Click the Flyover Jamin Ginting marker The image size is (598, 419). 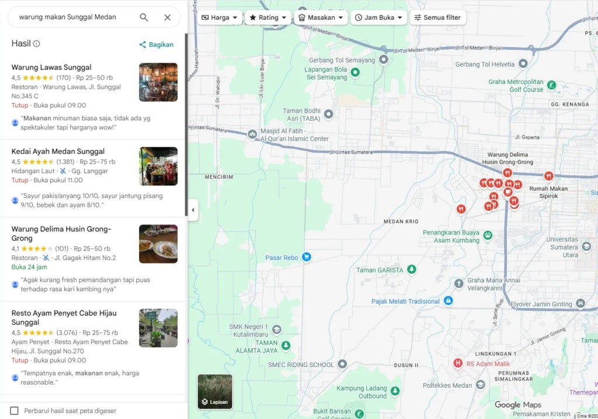coord(580,303)
